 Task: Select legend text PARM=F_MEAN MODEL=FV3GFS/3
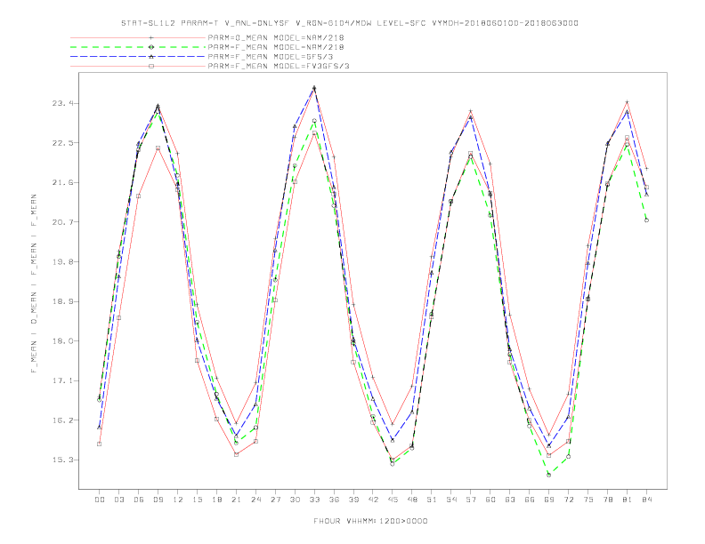pos(279,66)
